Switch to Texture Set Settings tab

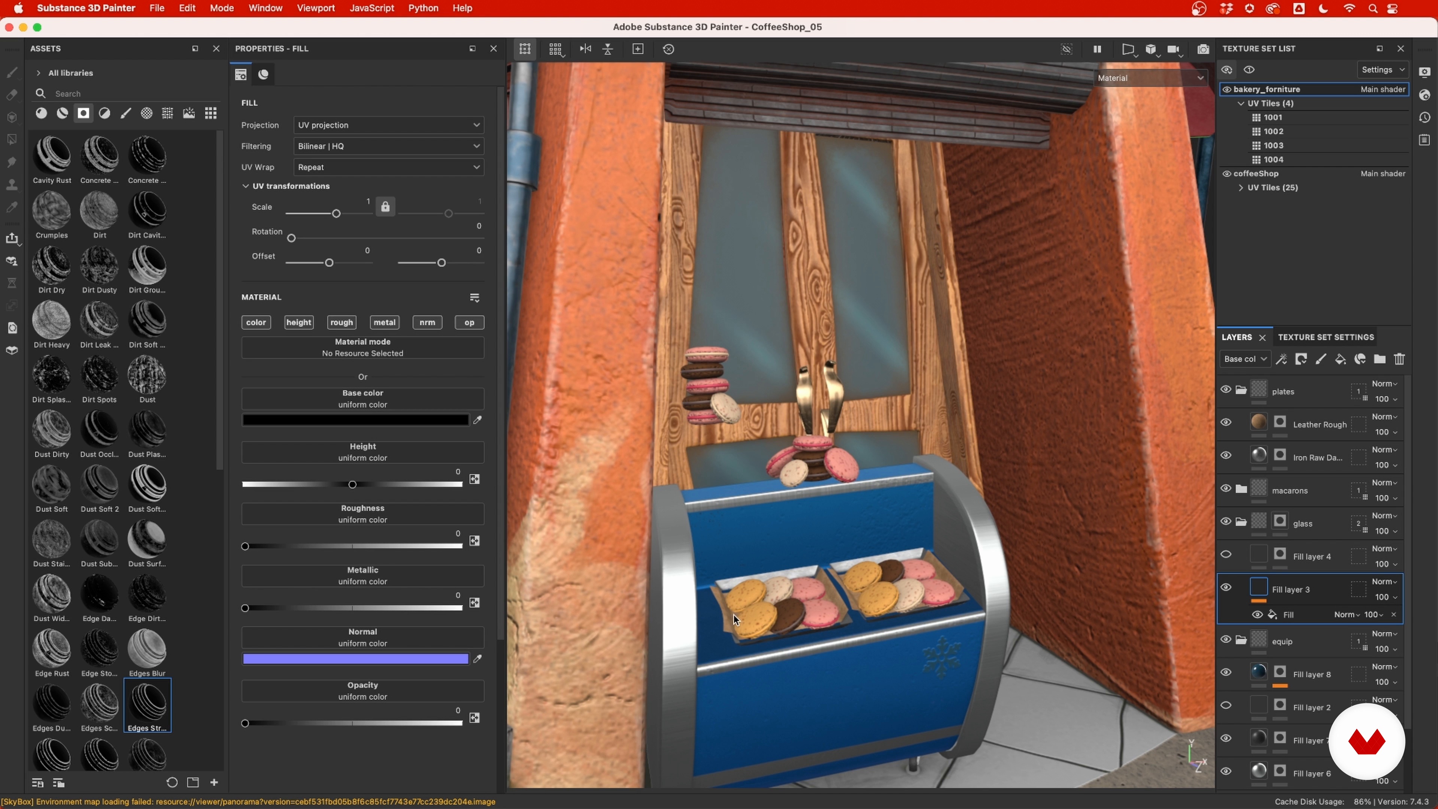(x=1326, y=337)
